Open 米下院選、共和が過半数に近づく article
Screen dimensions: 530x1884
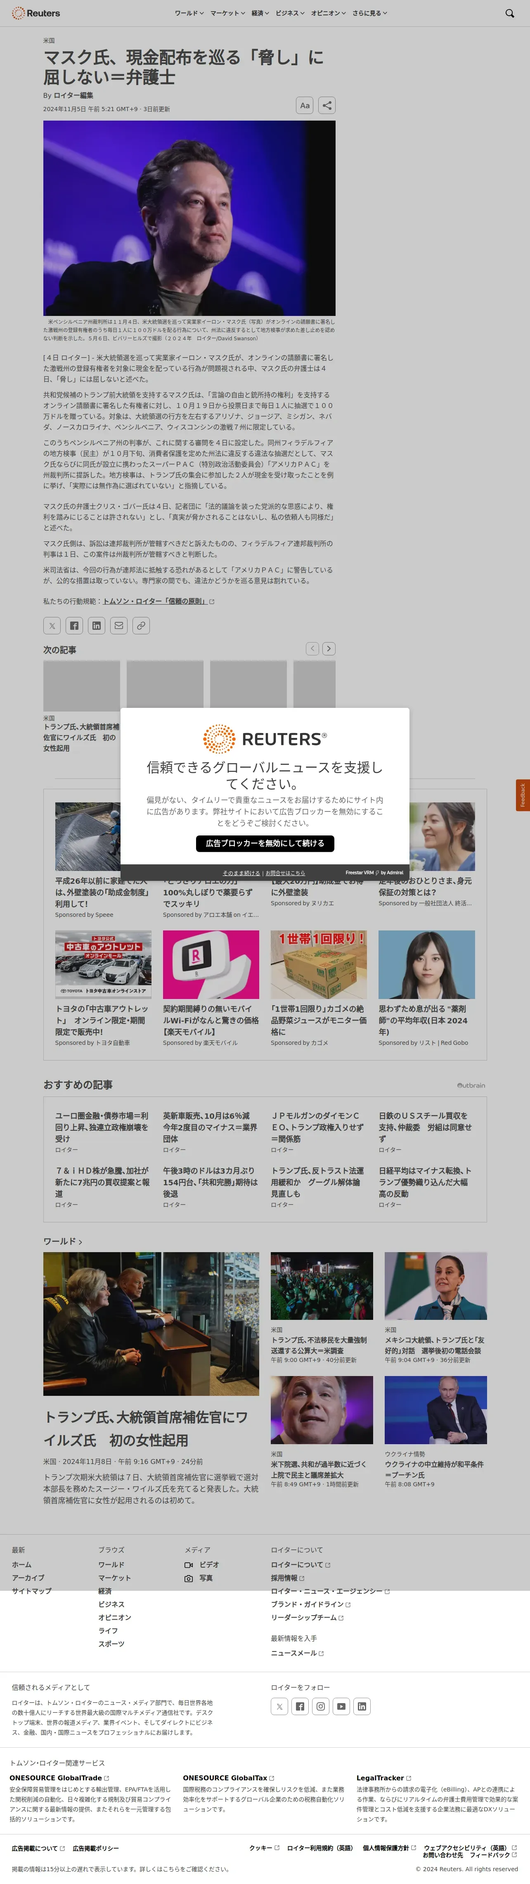[319, 1469]
